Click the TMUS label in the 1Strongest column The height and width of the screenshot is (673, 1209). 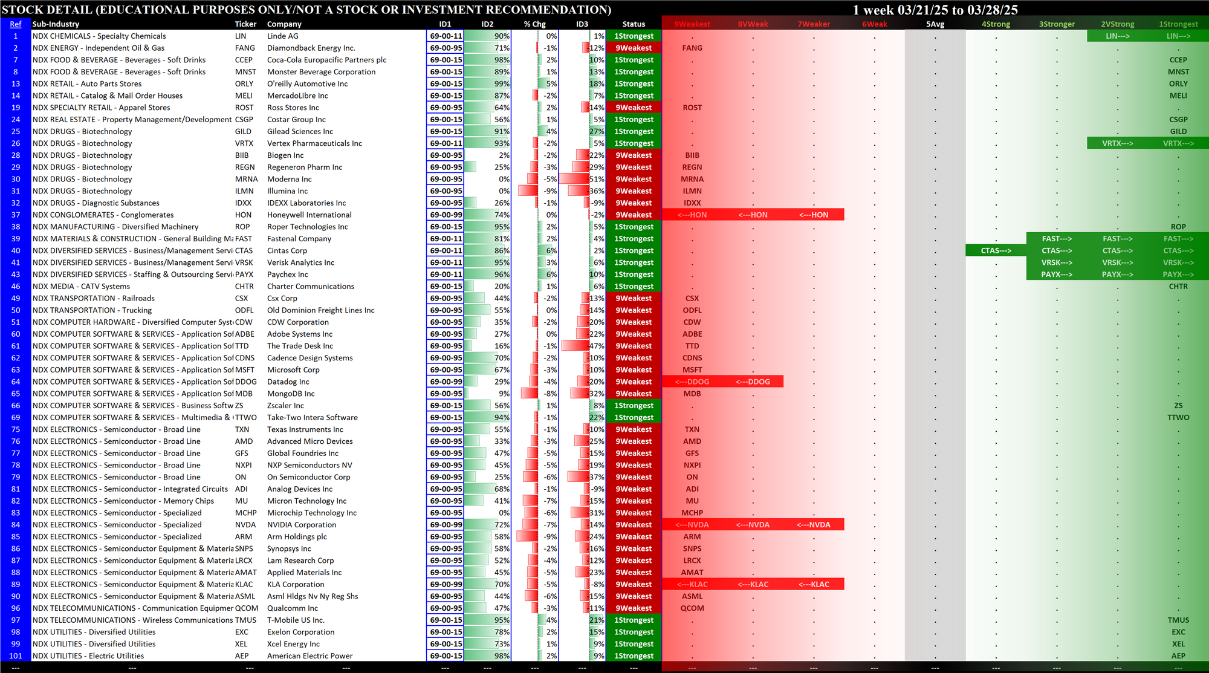tap(1178, 620)
